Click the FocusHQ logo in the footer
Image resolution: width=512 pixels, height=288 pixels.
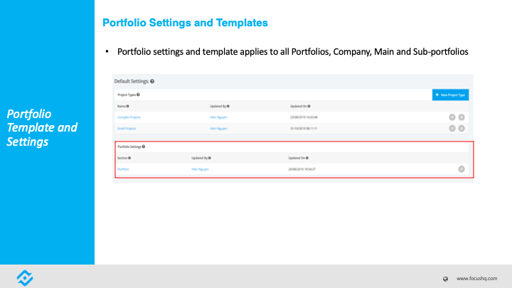pos(25,278)
